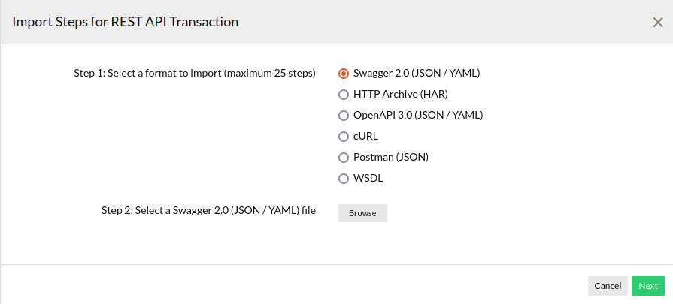Click the empty footer area left of Cancel

click(x=301, y=285)
